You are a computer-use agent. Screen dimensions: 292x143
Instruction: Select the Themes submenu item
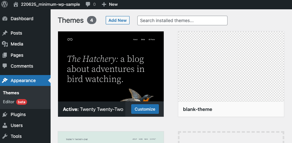(11, 93)
